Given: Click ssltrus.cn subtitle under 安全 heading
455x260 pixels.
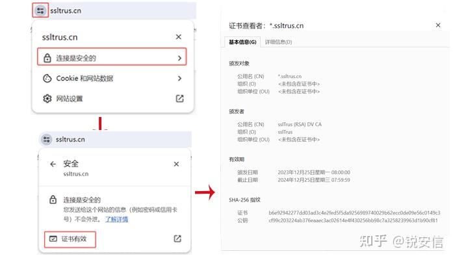Looking at the screenshot, I should tap(76, 174).
